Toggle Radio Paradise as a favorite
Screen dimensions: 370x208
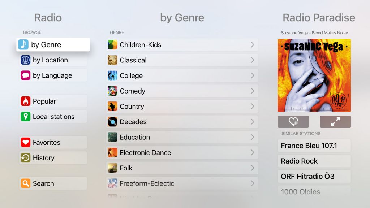click(x=293, y=122)
